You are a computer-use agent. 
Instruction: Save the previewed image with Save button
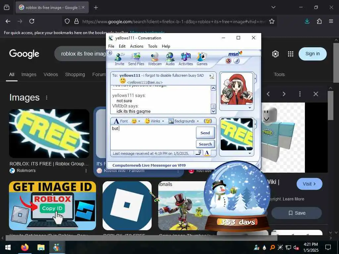[297, 213]
